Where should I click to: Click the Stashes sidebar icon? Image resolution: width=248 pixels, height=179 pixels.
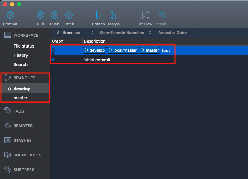click(x=8, y=140)
